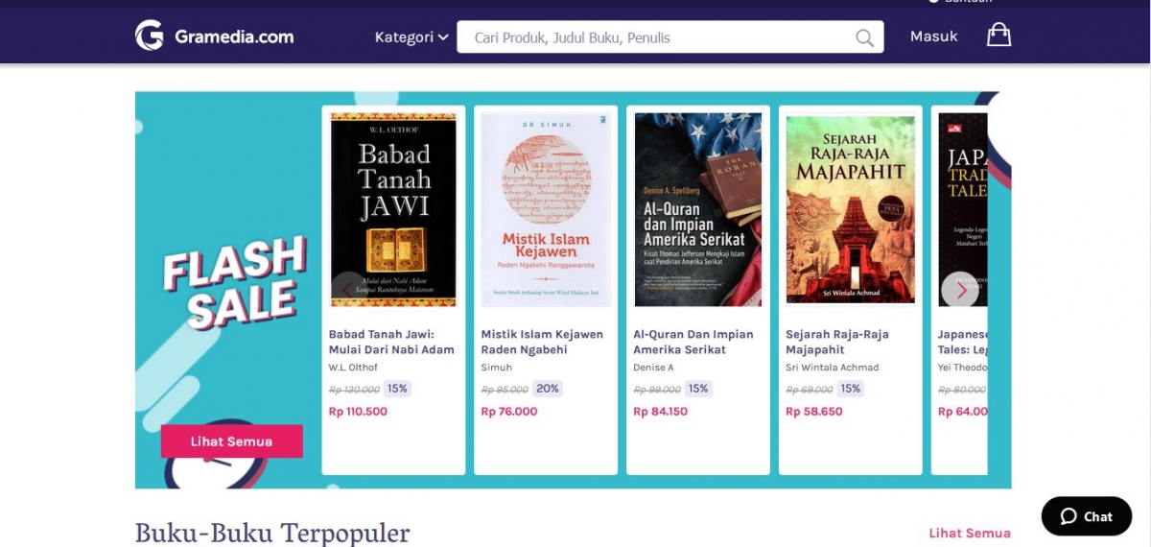Image resolution: width=1151 pixels, height=547 pixels.
Task: Open the Mistik Islam Kejawen cover
Action: click(x=546, y=210)
